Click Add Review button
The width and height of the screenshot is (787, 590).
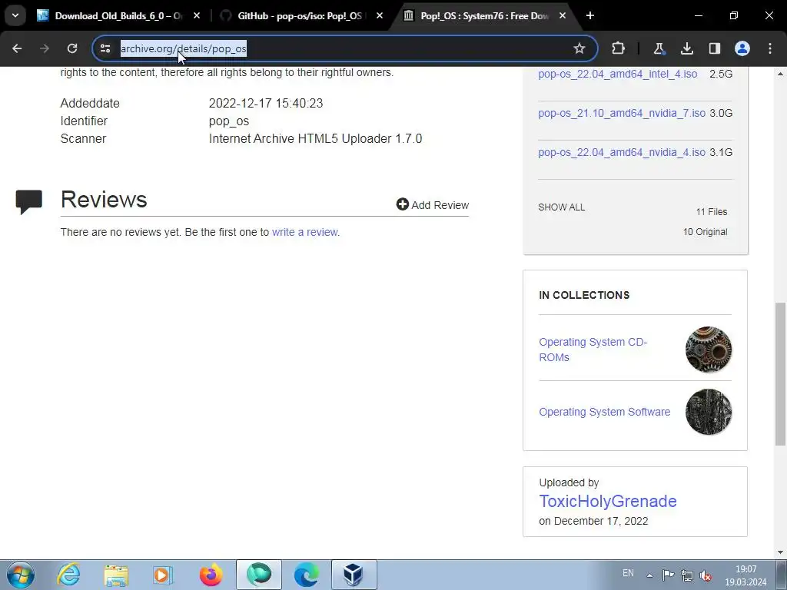(432, 204)
